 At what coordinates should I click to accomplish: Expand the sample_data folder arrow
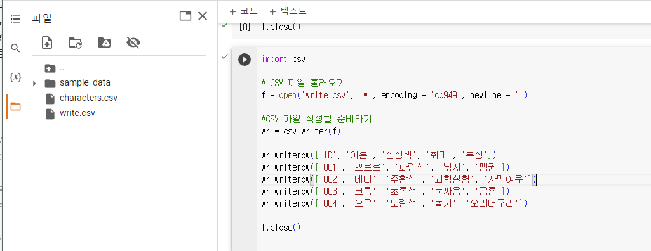pyautogui.click(x=34, y=83)
